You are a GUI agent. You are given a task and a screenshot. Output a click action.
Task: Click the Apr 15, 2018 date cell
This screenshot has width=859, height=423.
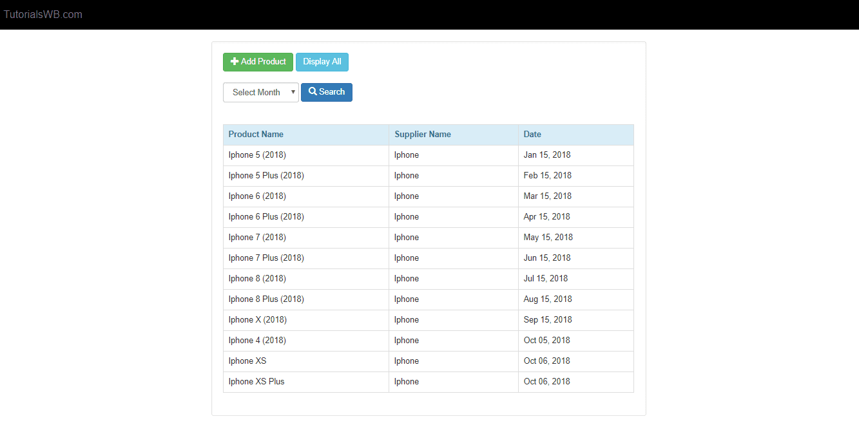pyautogui.click(x=576, y=217)
